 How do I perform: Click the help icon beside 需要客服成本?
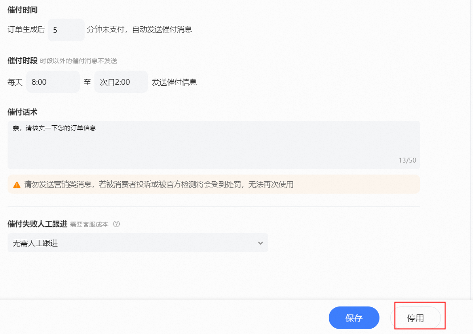[116, 224]
